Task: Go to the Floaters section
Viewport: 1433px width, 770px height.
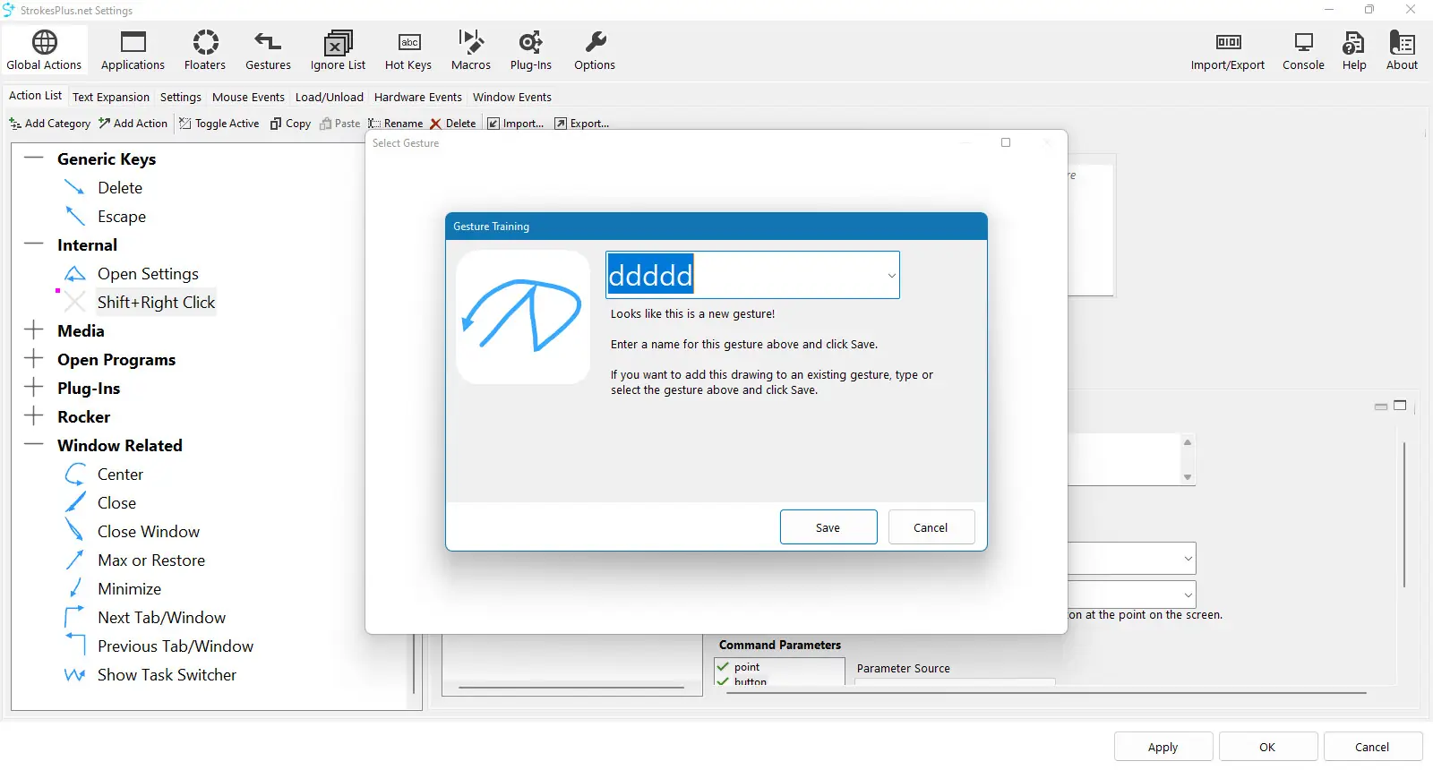Action: click(x=205, y=50)
